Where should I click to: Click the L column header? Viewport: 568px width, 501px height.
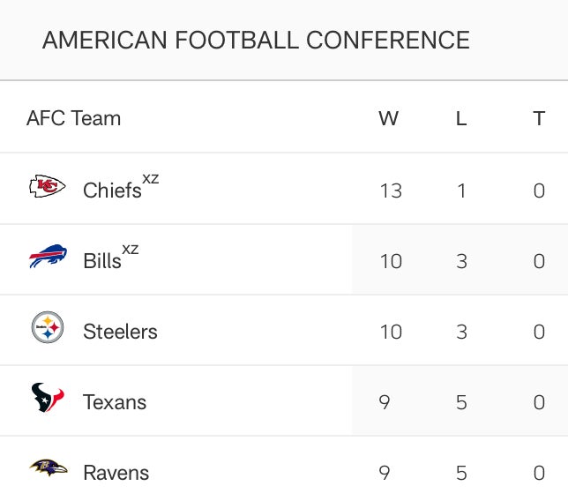point(460,119)
